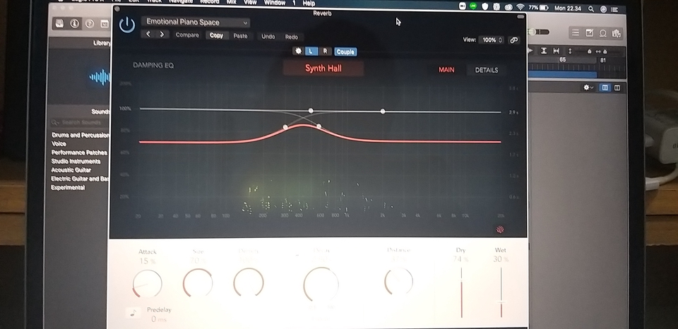Toggle the Inspector info button in Logic toolbar
678x329 pixels.
(74, 24)
